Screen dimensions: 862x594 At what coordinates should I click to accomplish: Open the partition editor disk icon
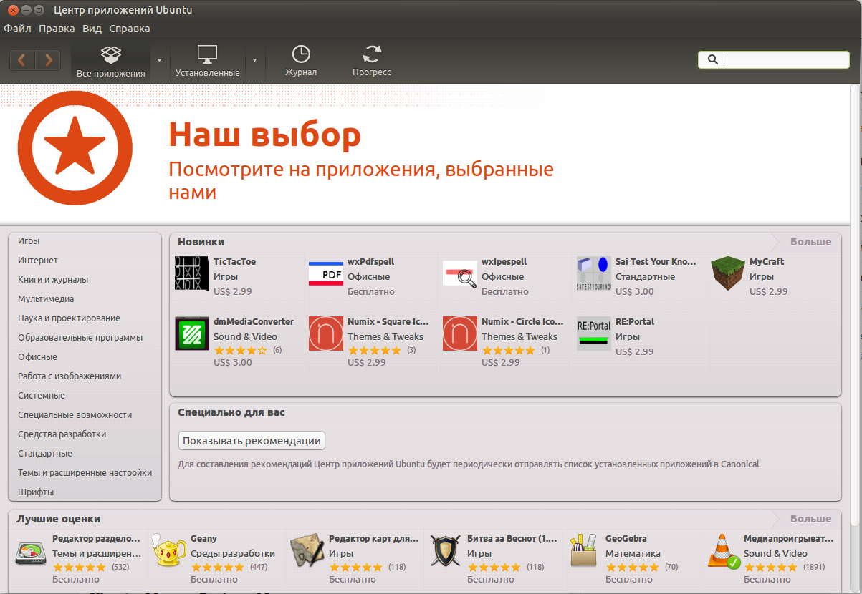32,553
